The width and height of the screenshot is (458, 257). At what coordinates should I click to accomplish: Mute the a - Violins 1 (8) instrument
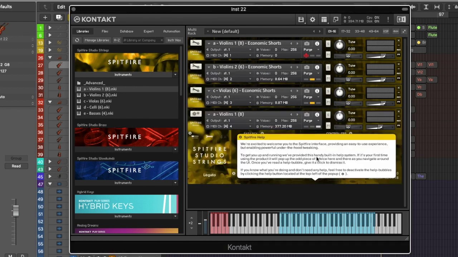[x=328, y=125]
